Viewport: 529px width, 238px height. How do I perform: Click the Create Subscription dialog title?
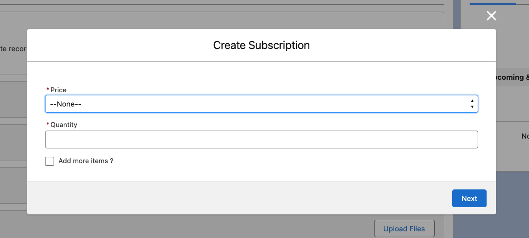tap(261, 45)
